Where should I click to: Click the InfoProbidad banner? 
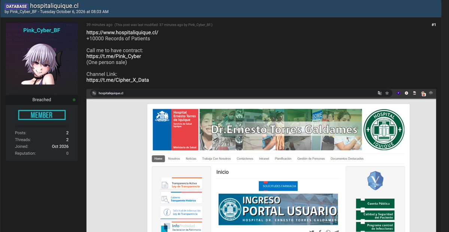[x=182, y=226]
